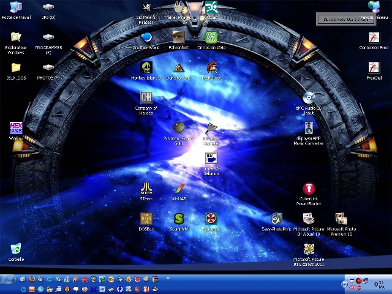Screen dimensions: 392x294
Task: Select the spaceship icon beside Privateer
Action: pos(211,134)
